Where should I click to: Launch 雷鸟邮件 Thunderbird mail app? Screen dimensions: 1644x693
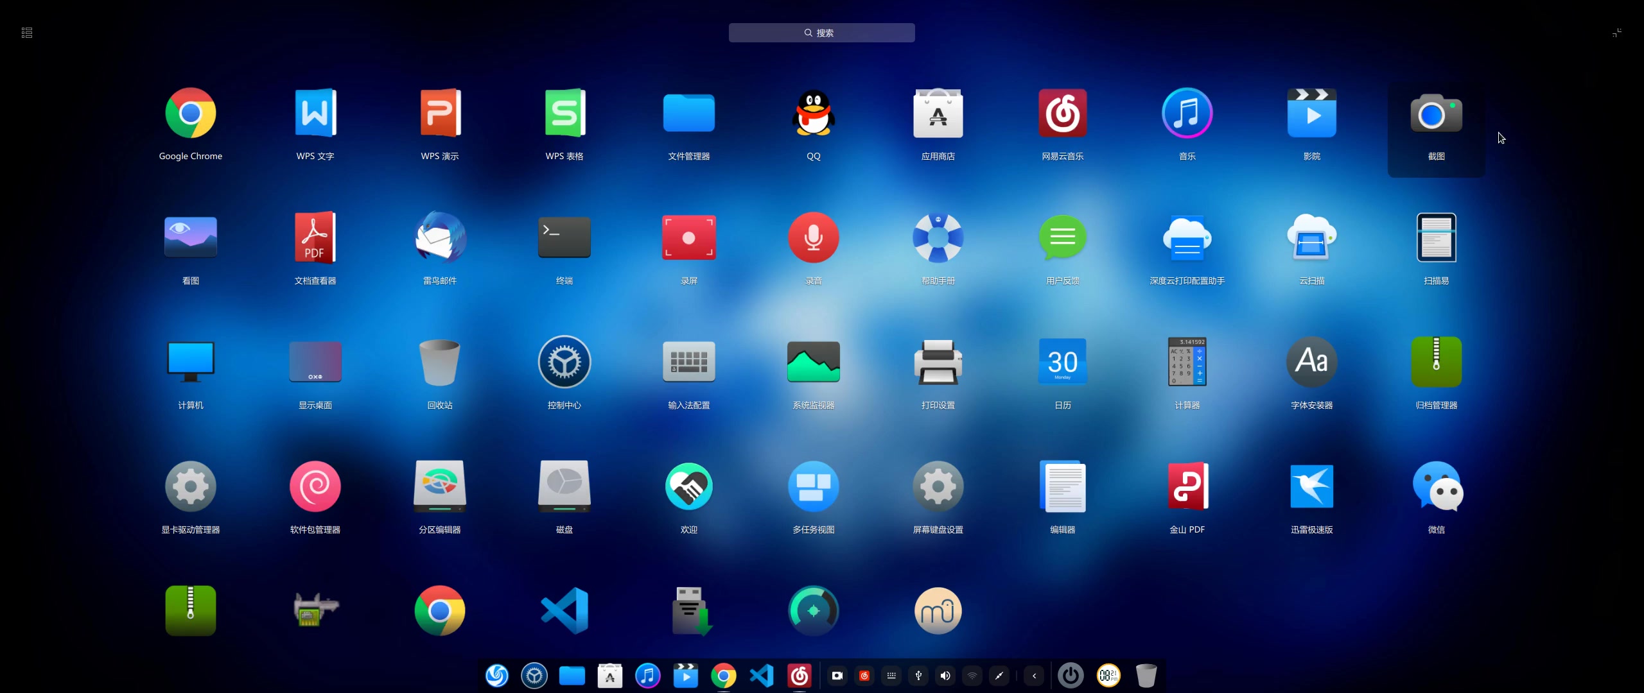440,238
